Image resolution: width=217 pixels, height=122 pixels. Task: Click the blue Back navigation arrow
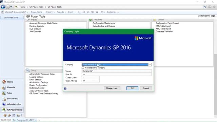pyautogui.click(x=3, y=7)
